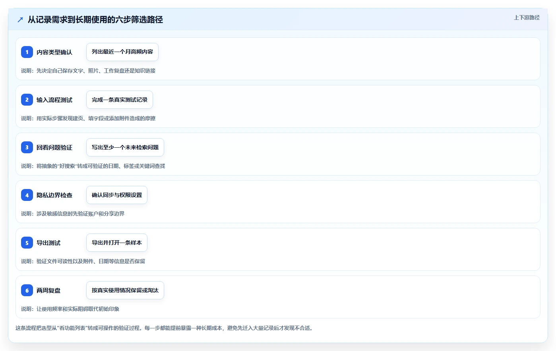Click the 列出最近一个月高频内容 button
The height and width of the screenshot is (351, 556).
122,52
